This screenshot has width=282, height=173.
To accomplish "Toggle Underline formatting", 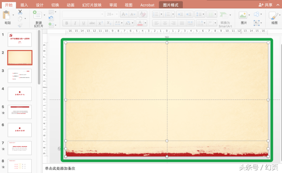I will (x=83, y=23).
